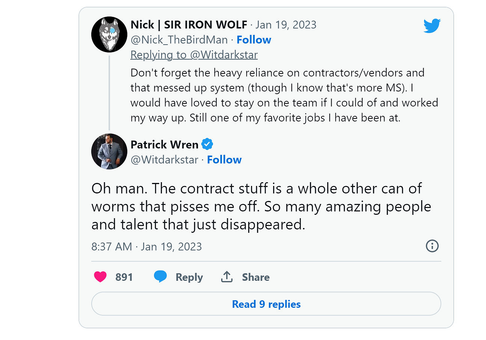The height and width of the screenshot is (340, 486).
Task: Open the "Replying to @Witdarkstar" link
Action: pyautogui.click(x=194, y=55)
